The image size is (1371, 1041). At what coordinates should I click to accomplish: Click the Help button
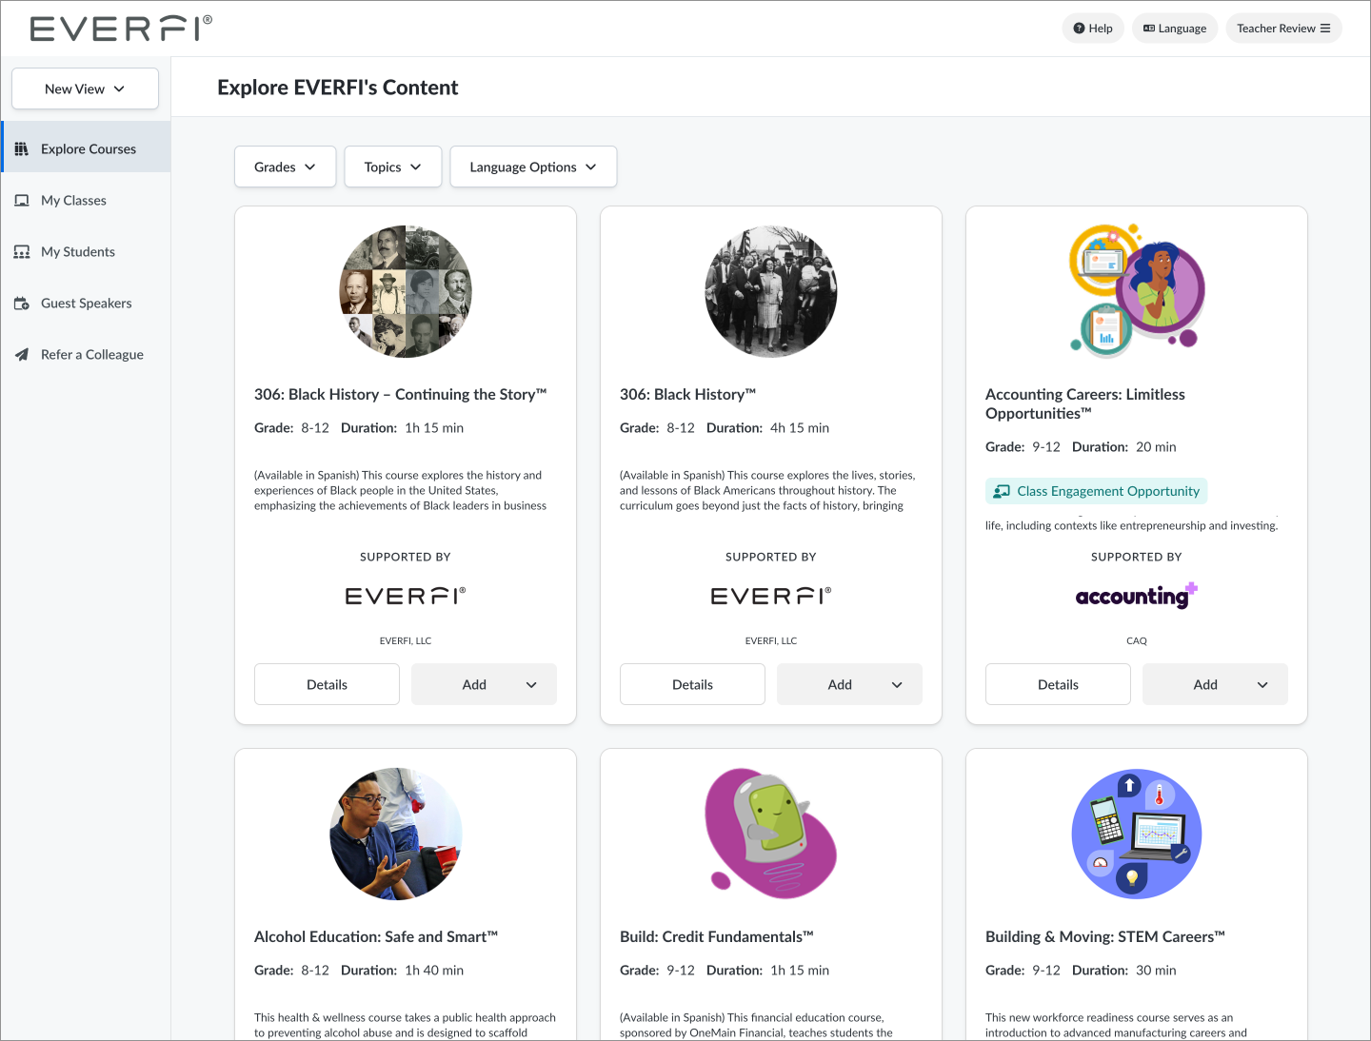(1093, 29)
